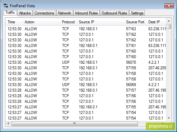Click the horizontal scrollbar thumb

click(x=75, y=124)
